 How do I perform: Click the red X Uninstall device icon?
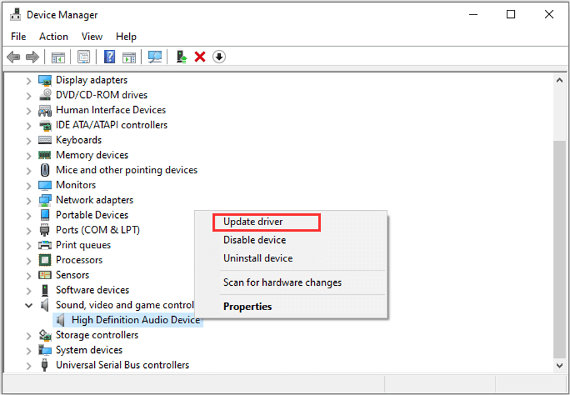coord(200,57)
